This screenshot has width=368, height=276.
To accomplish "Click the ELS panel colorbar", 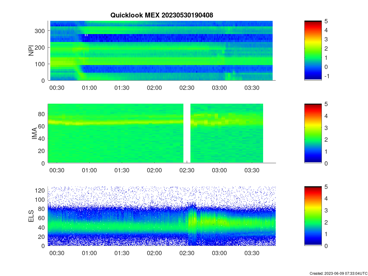I will point(313,216).
